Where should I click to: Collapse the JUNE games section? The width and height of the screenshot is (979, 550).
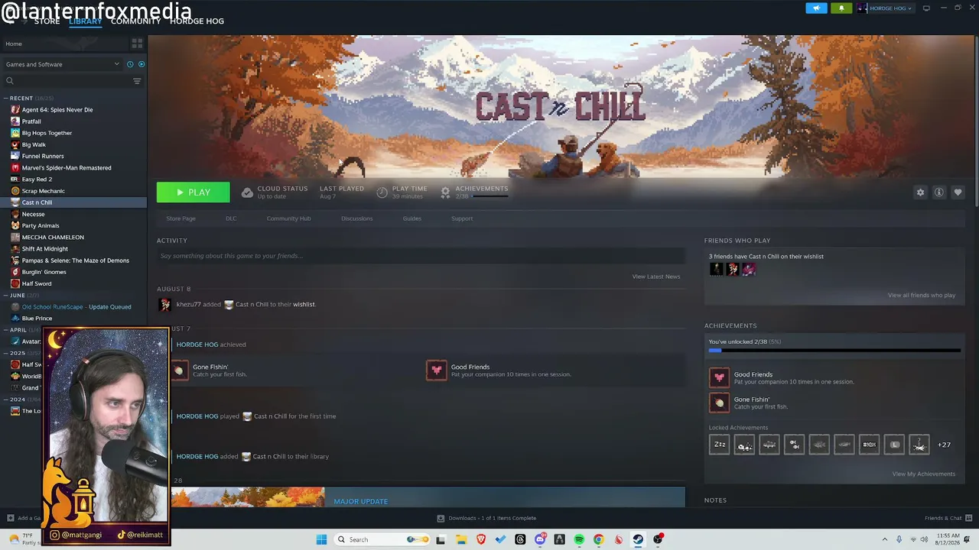tap(5, 296)
